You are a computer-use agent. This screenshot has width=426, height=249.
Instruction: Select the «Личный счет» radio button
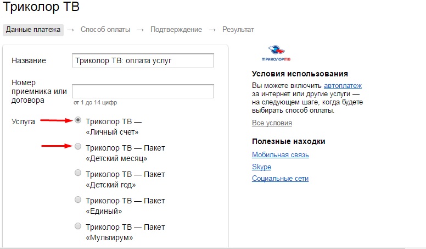click(78, 120)
